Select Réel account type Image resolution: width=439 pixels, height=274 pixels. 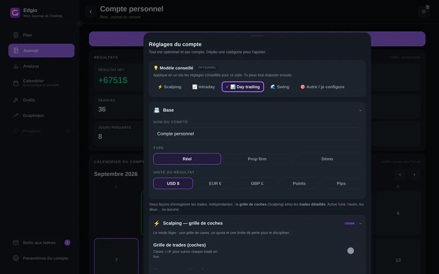coord(187,159)
